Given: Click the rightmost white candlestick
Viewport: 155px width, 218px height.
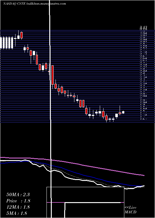Looking at the screenshot, I should [123, 112].
